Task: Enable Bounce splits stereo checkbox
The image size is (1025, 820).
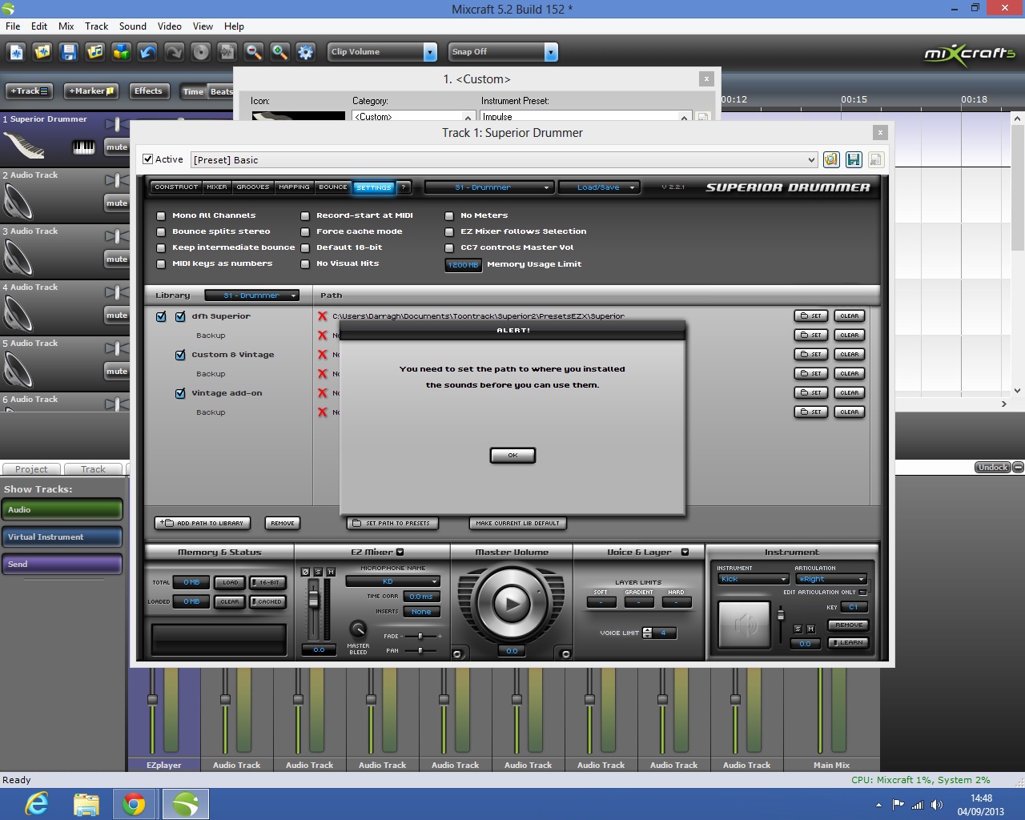Action: (161, 232)
